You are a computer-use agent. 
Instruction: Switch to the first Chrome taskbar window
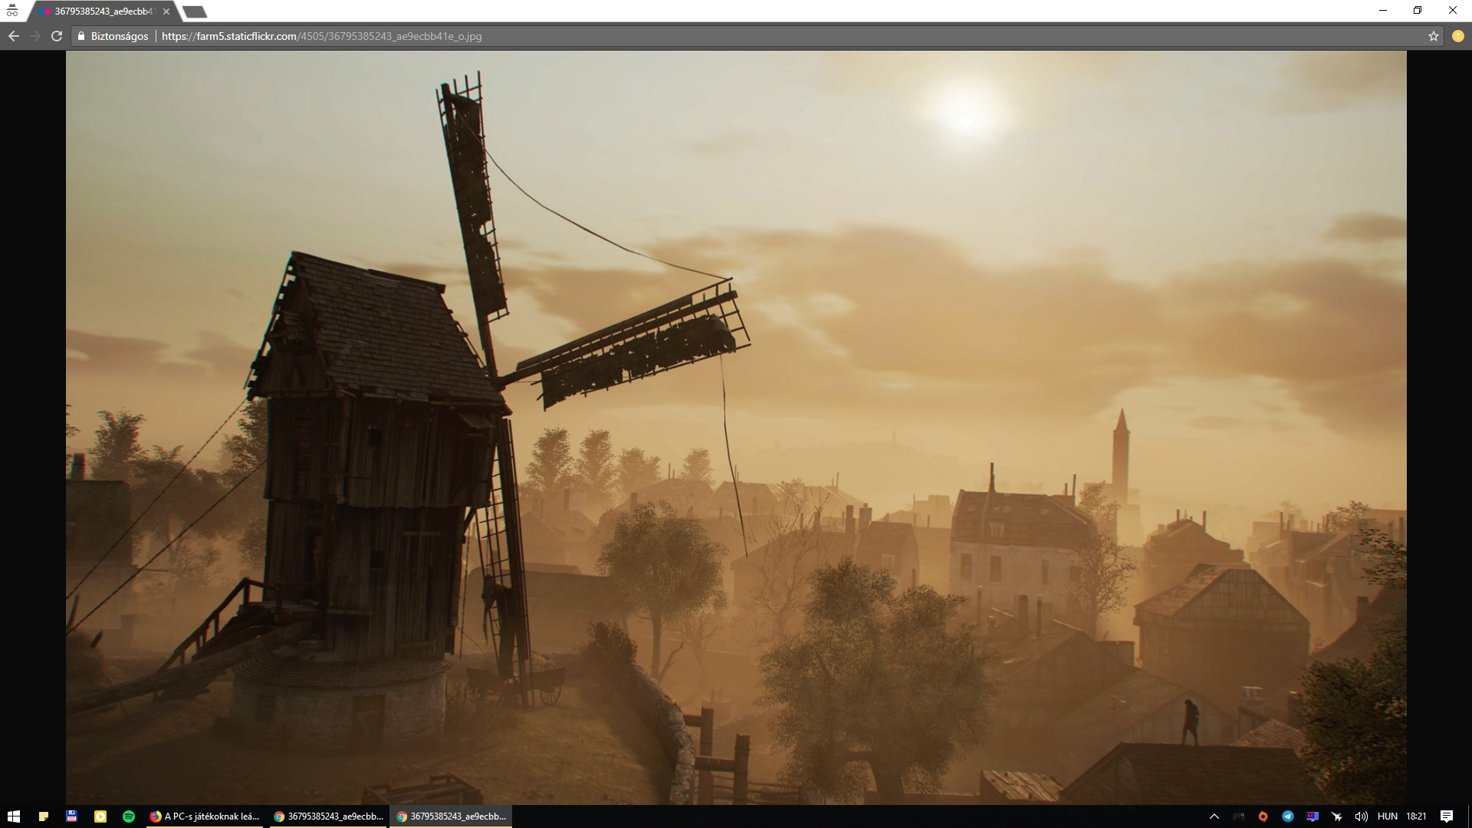[x=329, y=816]
